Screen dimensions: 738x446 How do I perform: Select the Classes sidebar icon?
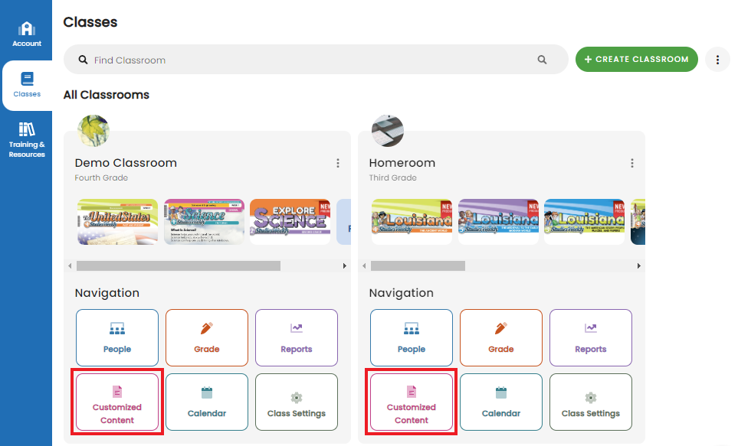click(27, 84)
